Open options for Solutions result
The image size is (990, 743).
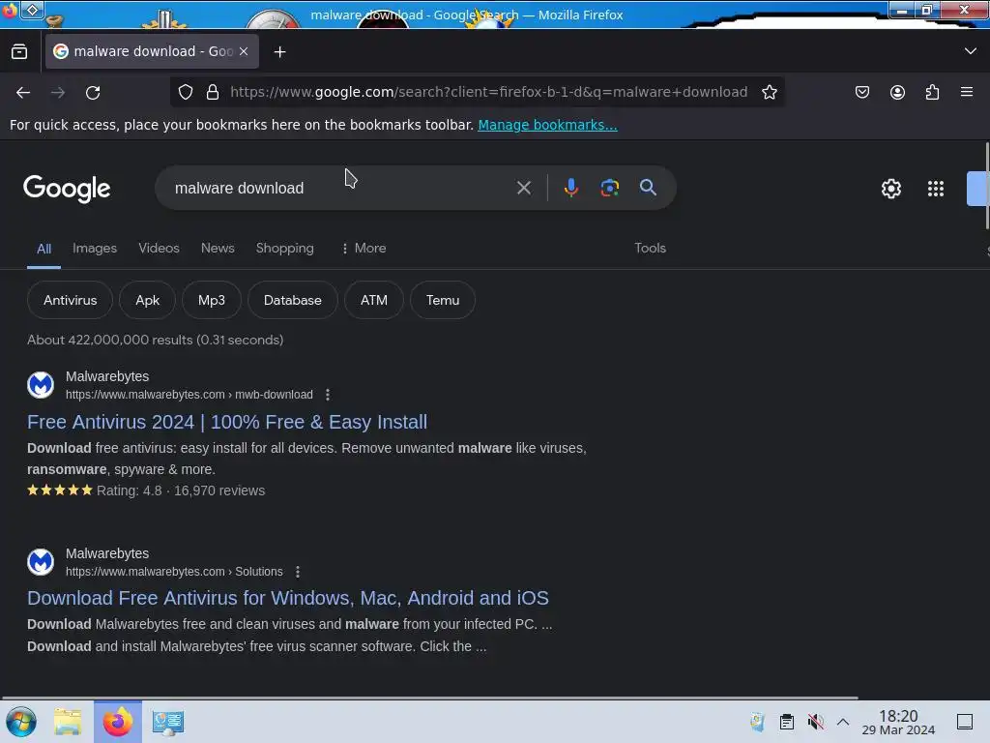pos(298,572)
